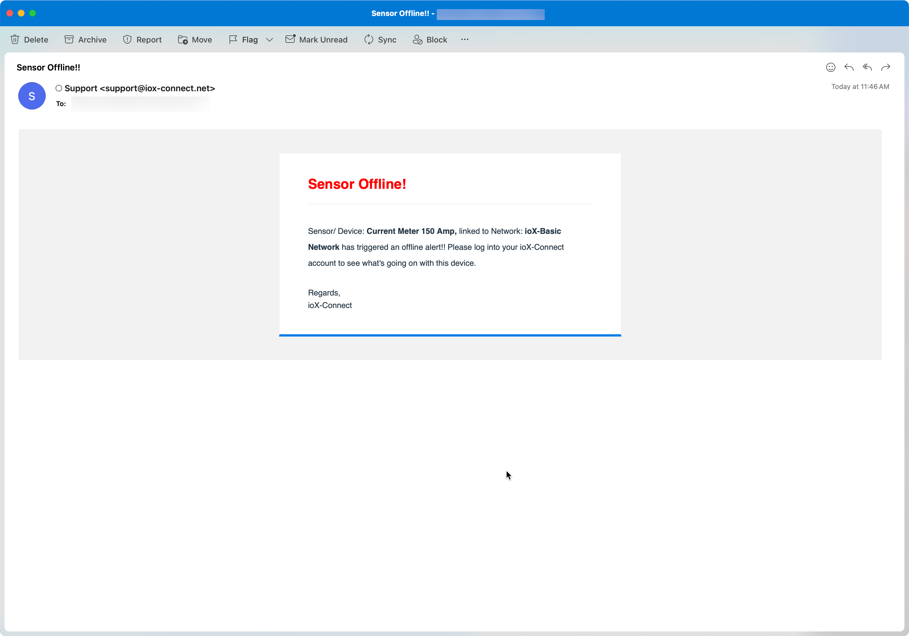Viewport: 909px width, 636px height.
Task: Sync the mailbox
Action: [380, 40]
